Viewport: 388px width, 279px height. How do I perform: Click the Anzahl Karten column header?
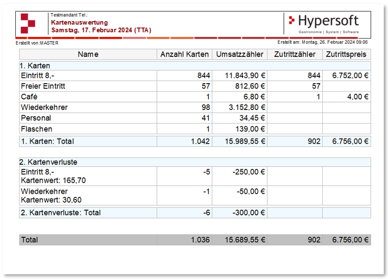pos(185,54)
